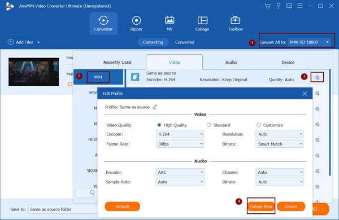Open the Frame Rate 30fps dropdown
The height and width of the screenshot is (220, 339).
click(180, 144)
